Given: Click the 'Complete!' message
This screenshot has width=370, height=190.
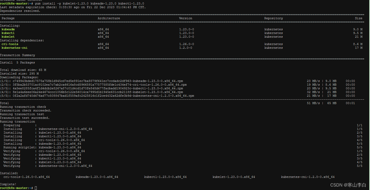Looking at the screenshot, I should coord(8,184).
